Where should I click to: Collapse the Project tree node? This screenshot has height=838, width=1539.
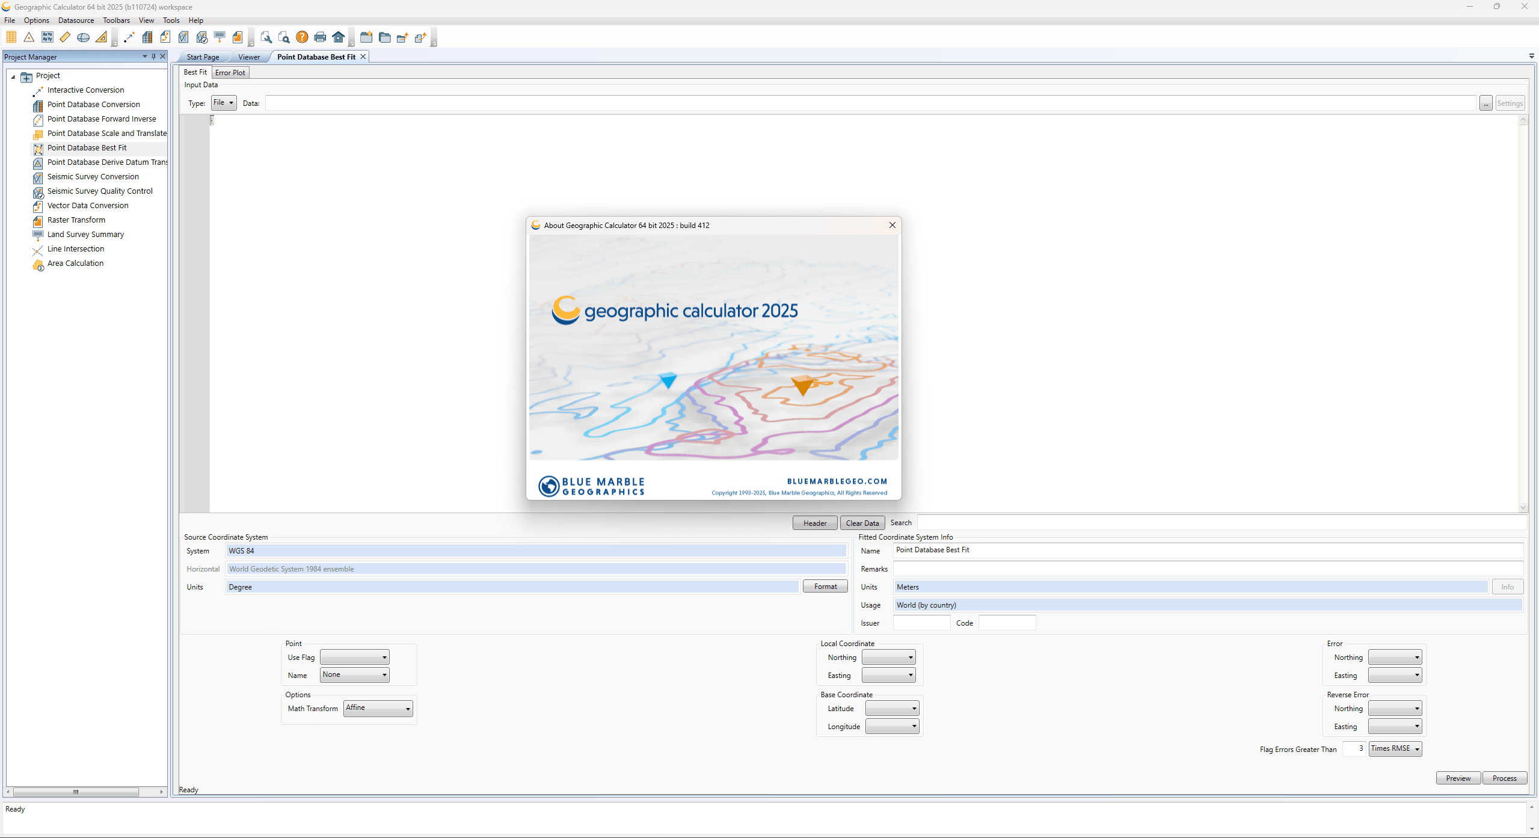tap(13, 76)
